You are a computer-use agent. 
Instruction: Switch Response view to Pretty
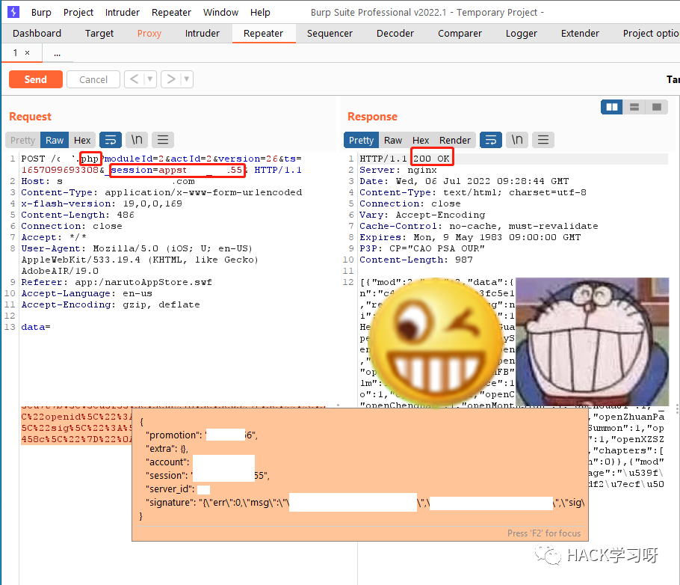point(361,141)
